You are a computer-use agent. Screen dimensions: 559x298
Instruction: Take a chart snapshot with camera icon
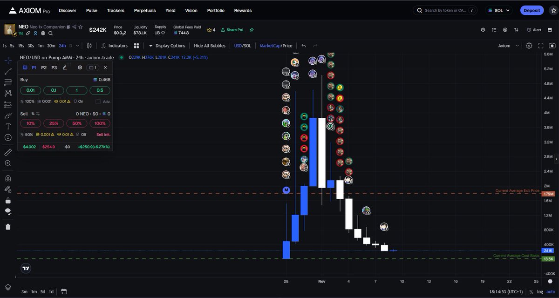click(552, 46)
